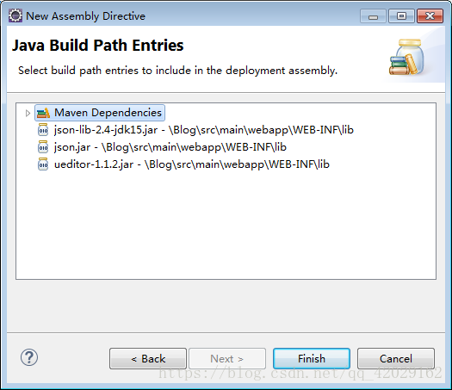The image size is (452, 390).
Task: Select the Maven Dependencies library icon
Action: click(x=43, y=113)
